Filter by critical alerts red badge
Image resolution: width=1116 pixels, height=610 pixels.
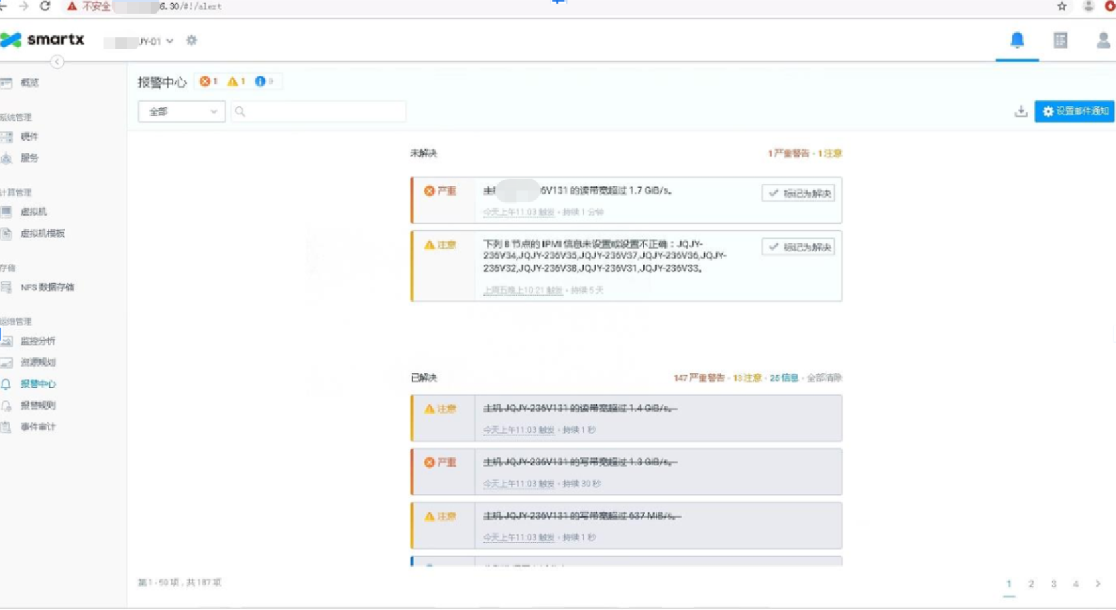(x=208, y=81)
